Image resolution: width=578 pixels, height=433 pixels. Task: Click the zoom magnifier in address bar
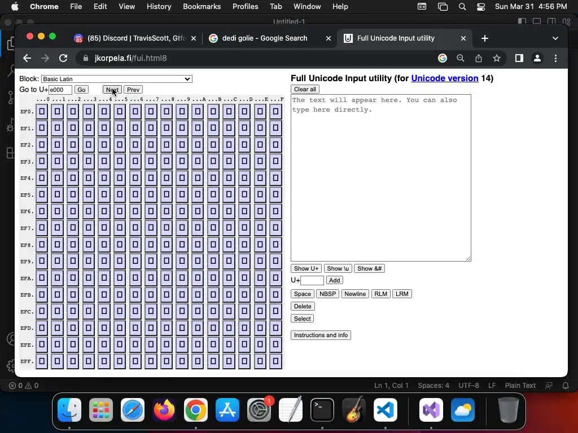461,58
